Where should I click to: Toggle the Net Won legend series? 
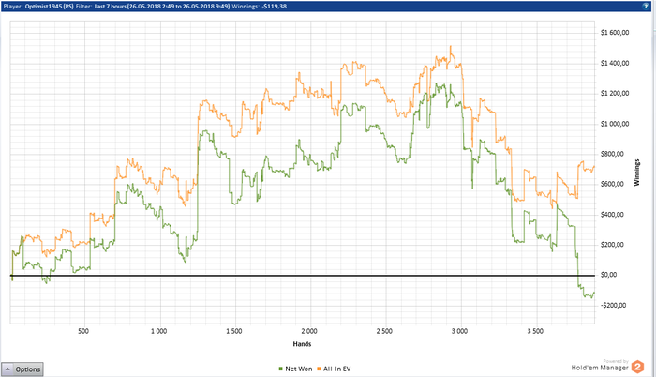[x=295, y=369]
